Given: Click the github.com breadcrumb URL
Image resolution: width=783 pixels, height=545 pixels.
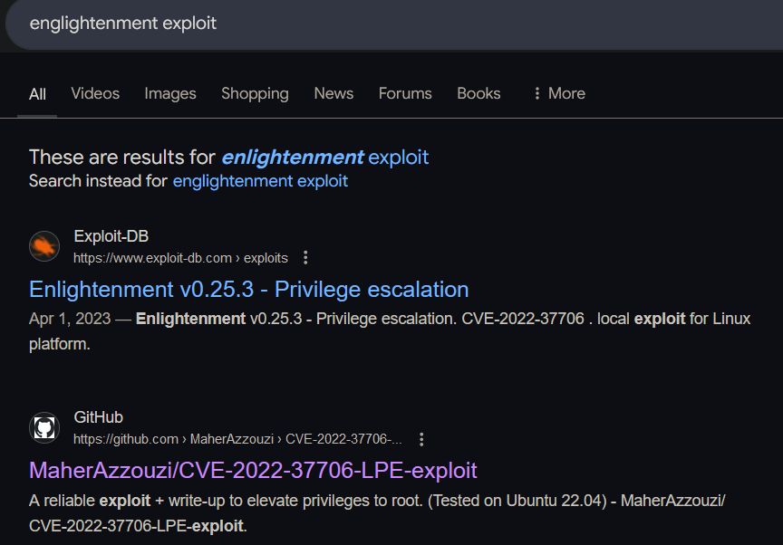Looking at the screenshot, I should pyautogui.click(x=127, y=439).
